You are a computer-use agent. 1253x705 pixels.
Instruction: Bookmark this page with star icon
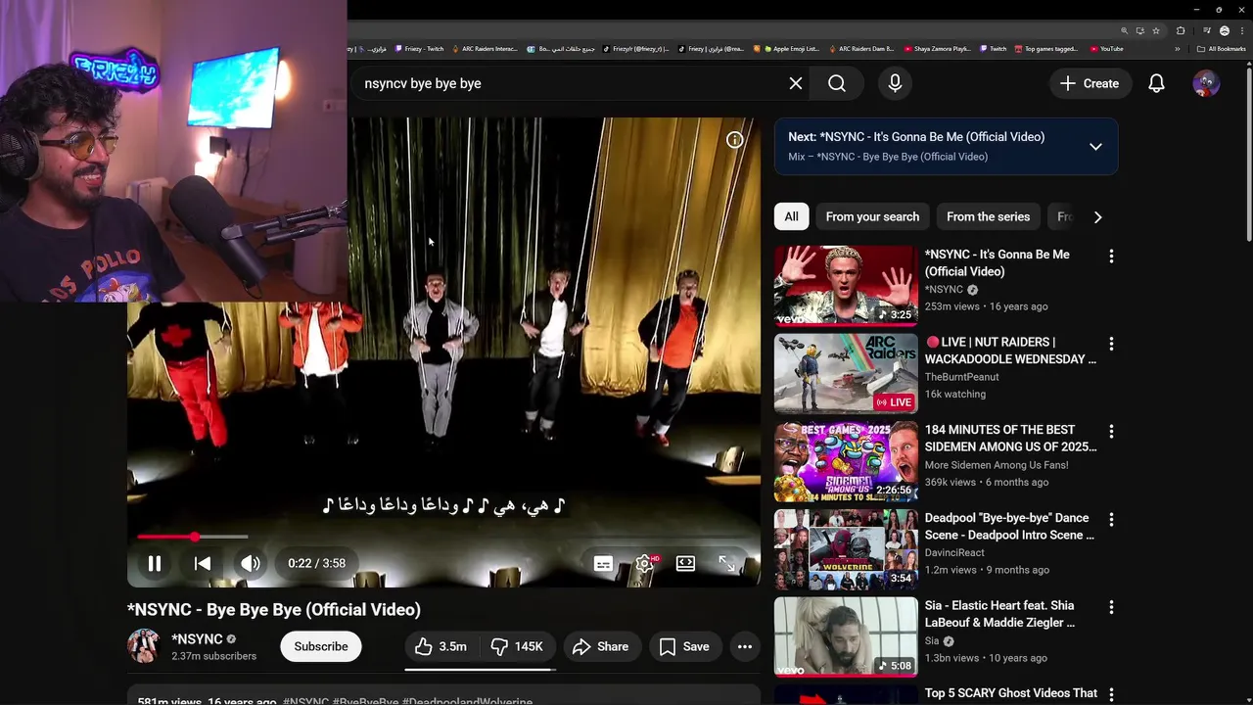[x=1156, y=30]
